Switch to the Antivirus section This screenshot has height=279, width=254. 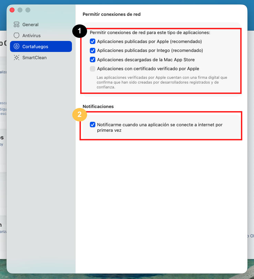click(x=41, y=35)
